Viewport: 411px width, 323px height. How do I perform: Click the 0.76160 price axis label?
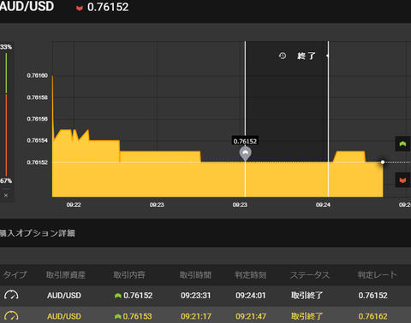coord(37,75)
